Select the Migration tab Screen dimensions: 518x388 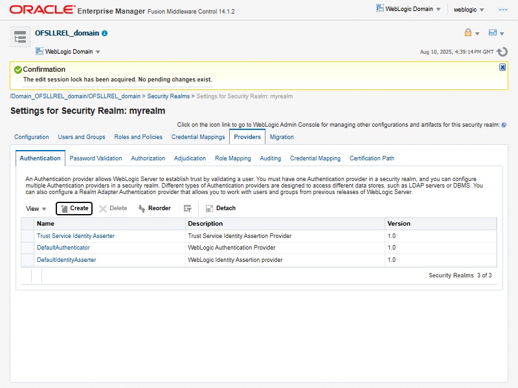[282, 137]
